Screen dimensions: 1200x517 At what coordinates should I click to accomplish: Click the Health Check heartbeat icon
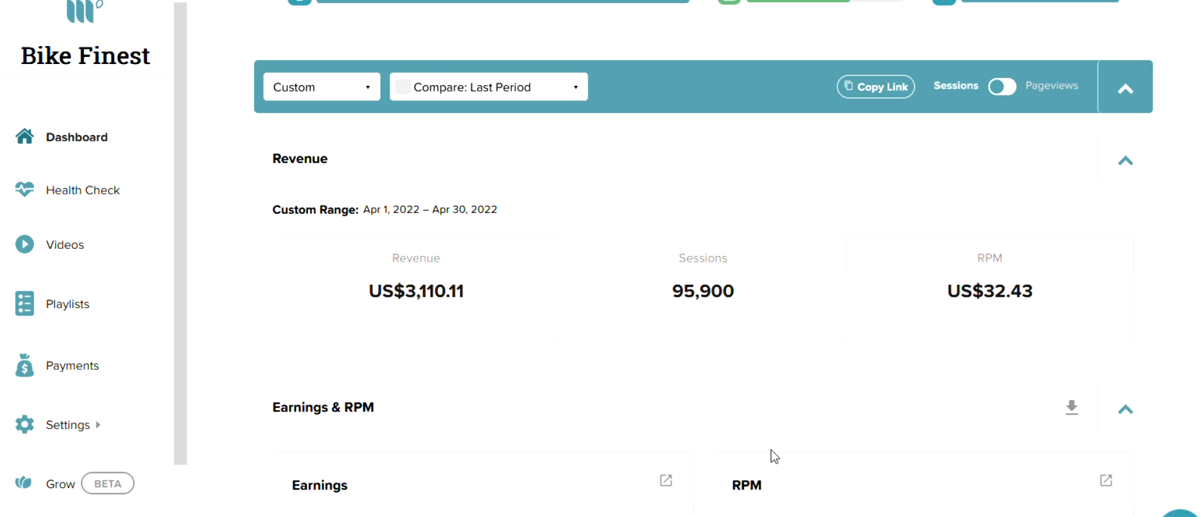(x=24, y=189)
